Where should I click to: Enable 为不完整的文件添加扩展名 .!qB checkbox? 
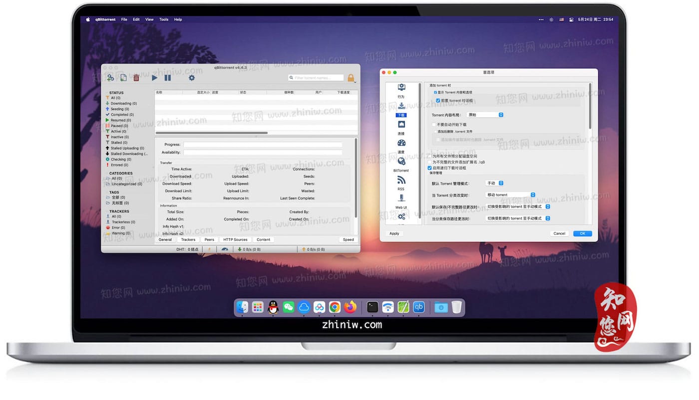[x=429, y=162]
